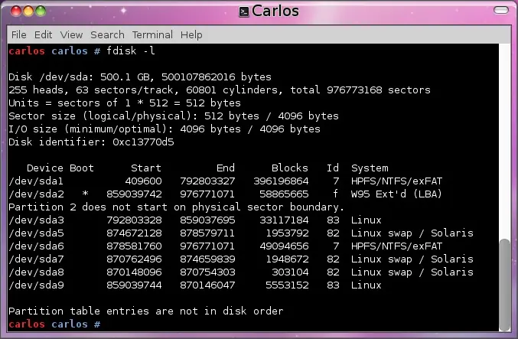The height and width of the screenshot is (339, 518).
Task: Click the vertical scrollbar thumb
Action: (x=505, y=285)
